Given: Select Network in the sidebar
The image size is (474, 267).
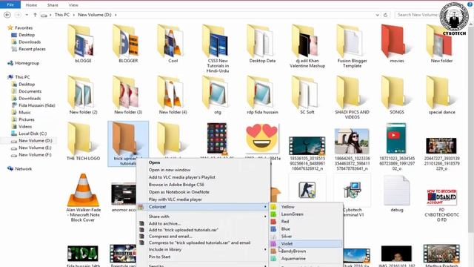Looking at the screenshot, I should tap(23, 168).
